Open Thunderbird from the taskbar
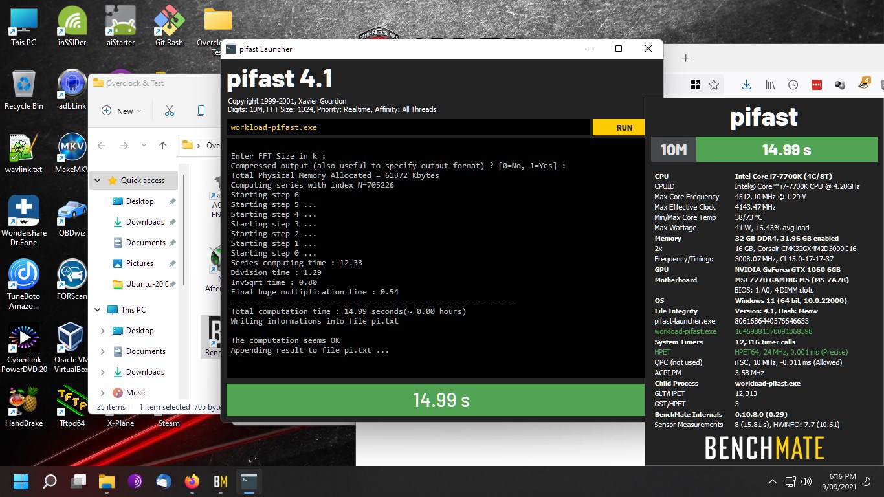The width and height of the screenshot is (884, 497). click(x=164, y=481)
